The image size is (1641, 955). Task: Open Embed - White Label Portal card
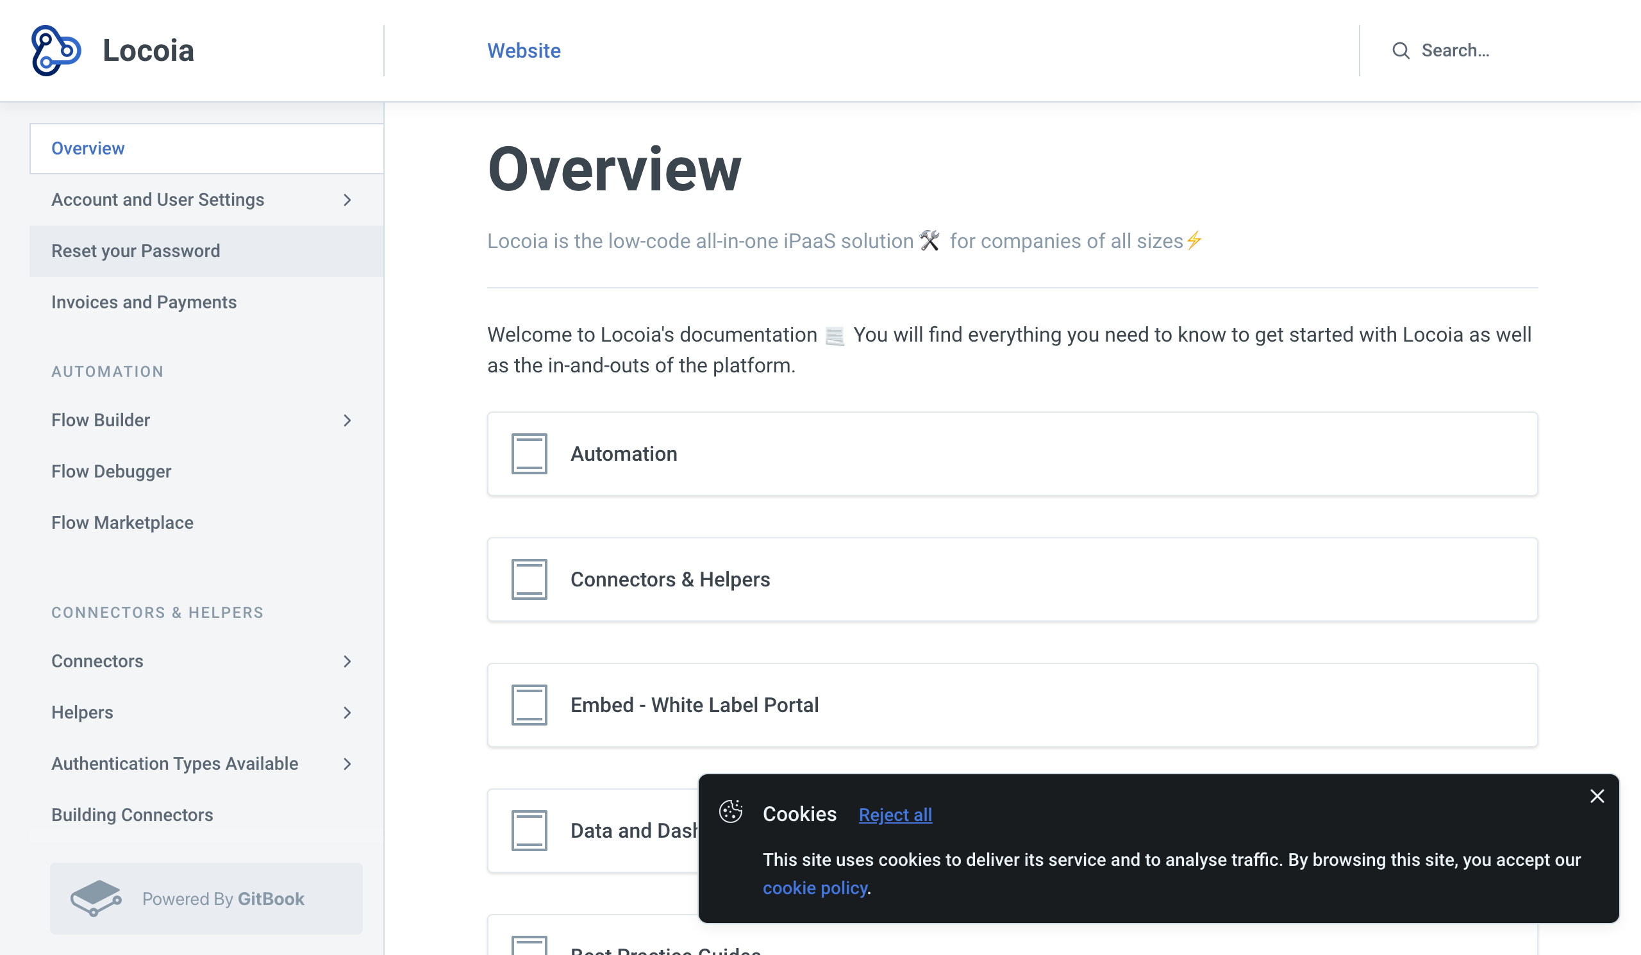pos(1013,705)
